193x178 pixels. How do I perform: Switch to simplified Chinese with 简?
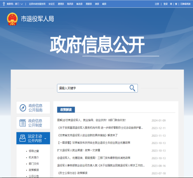click(x=171, y=4)
